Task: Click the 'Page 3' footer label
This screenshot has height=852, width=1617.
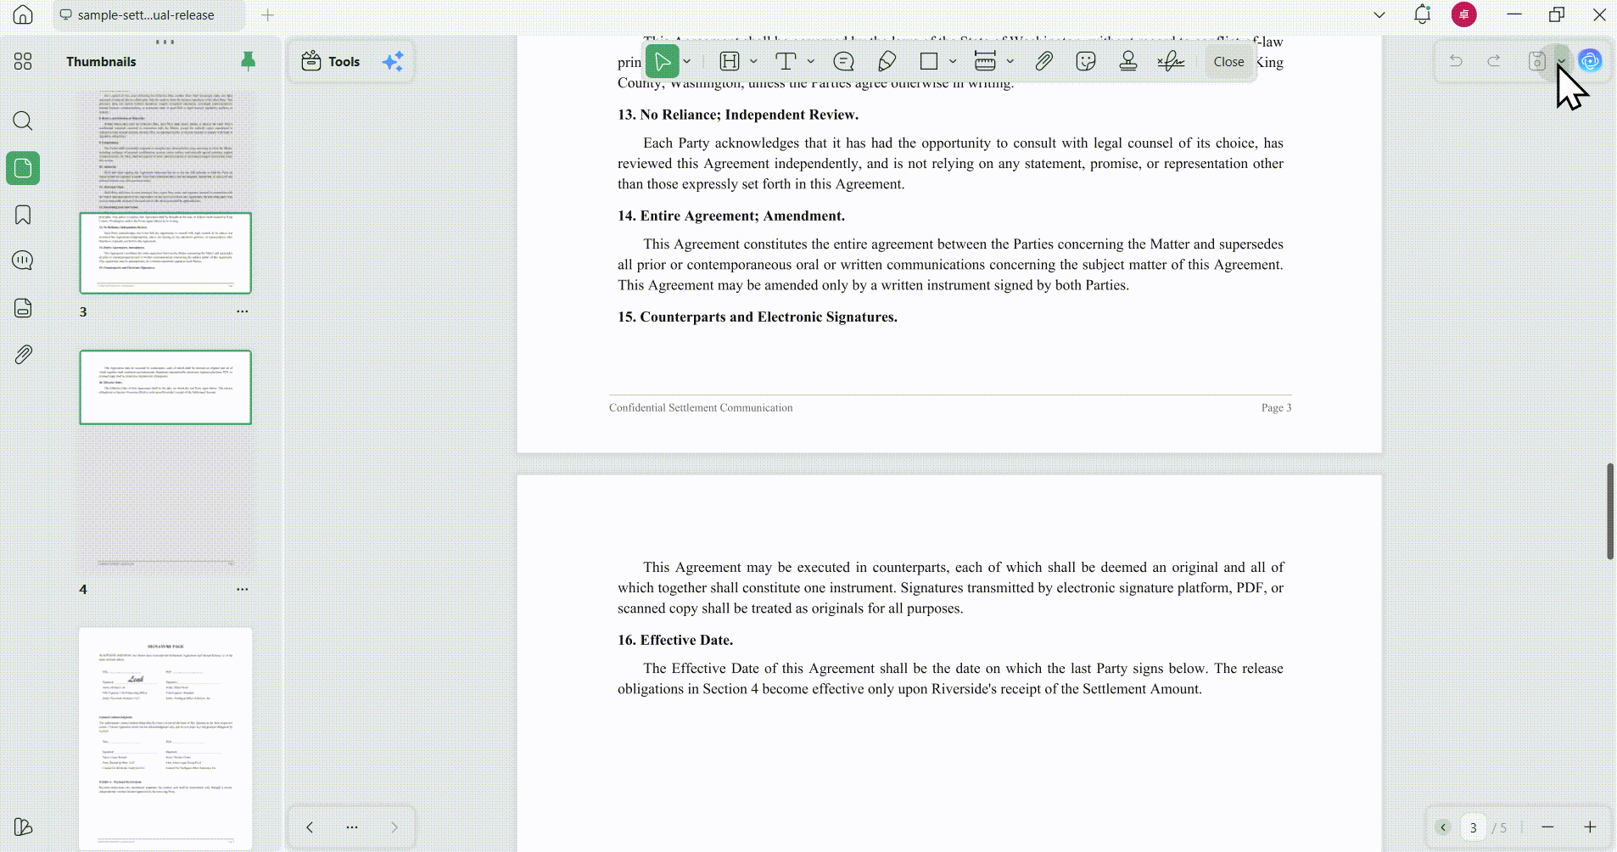Action: (1276, 408)
